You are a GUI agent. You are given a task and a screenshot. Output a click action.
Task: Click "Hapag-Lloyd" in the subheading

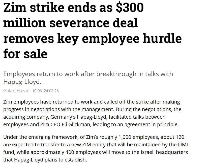[22, 82]
